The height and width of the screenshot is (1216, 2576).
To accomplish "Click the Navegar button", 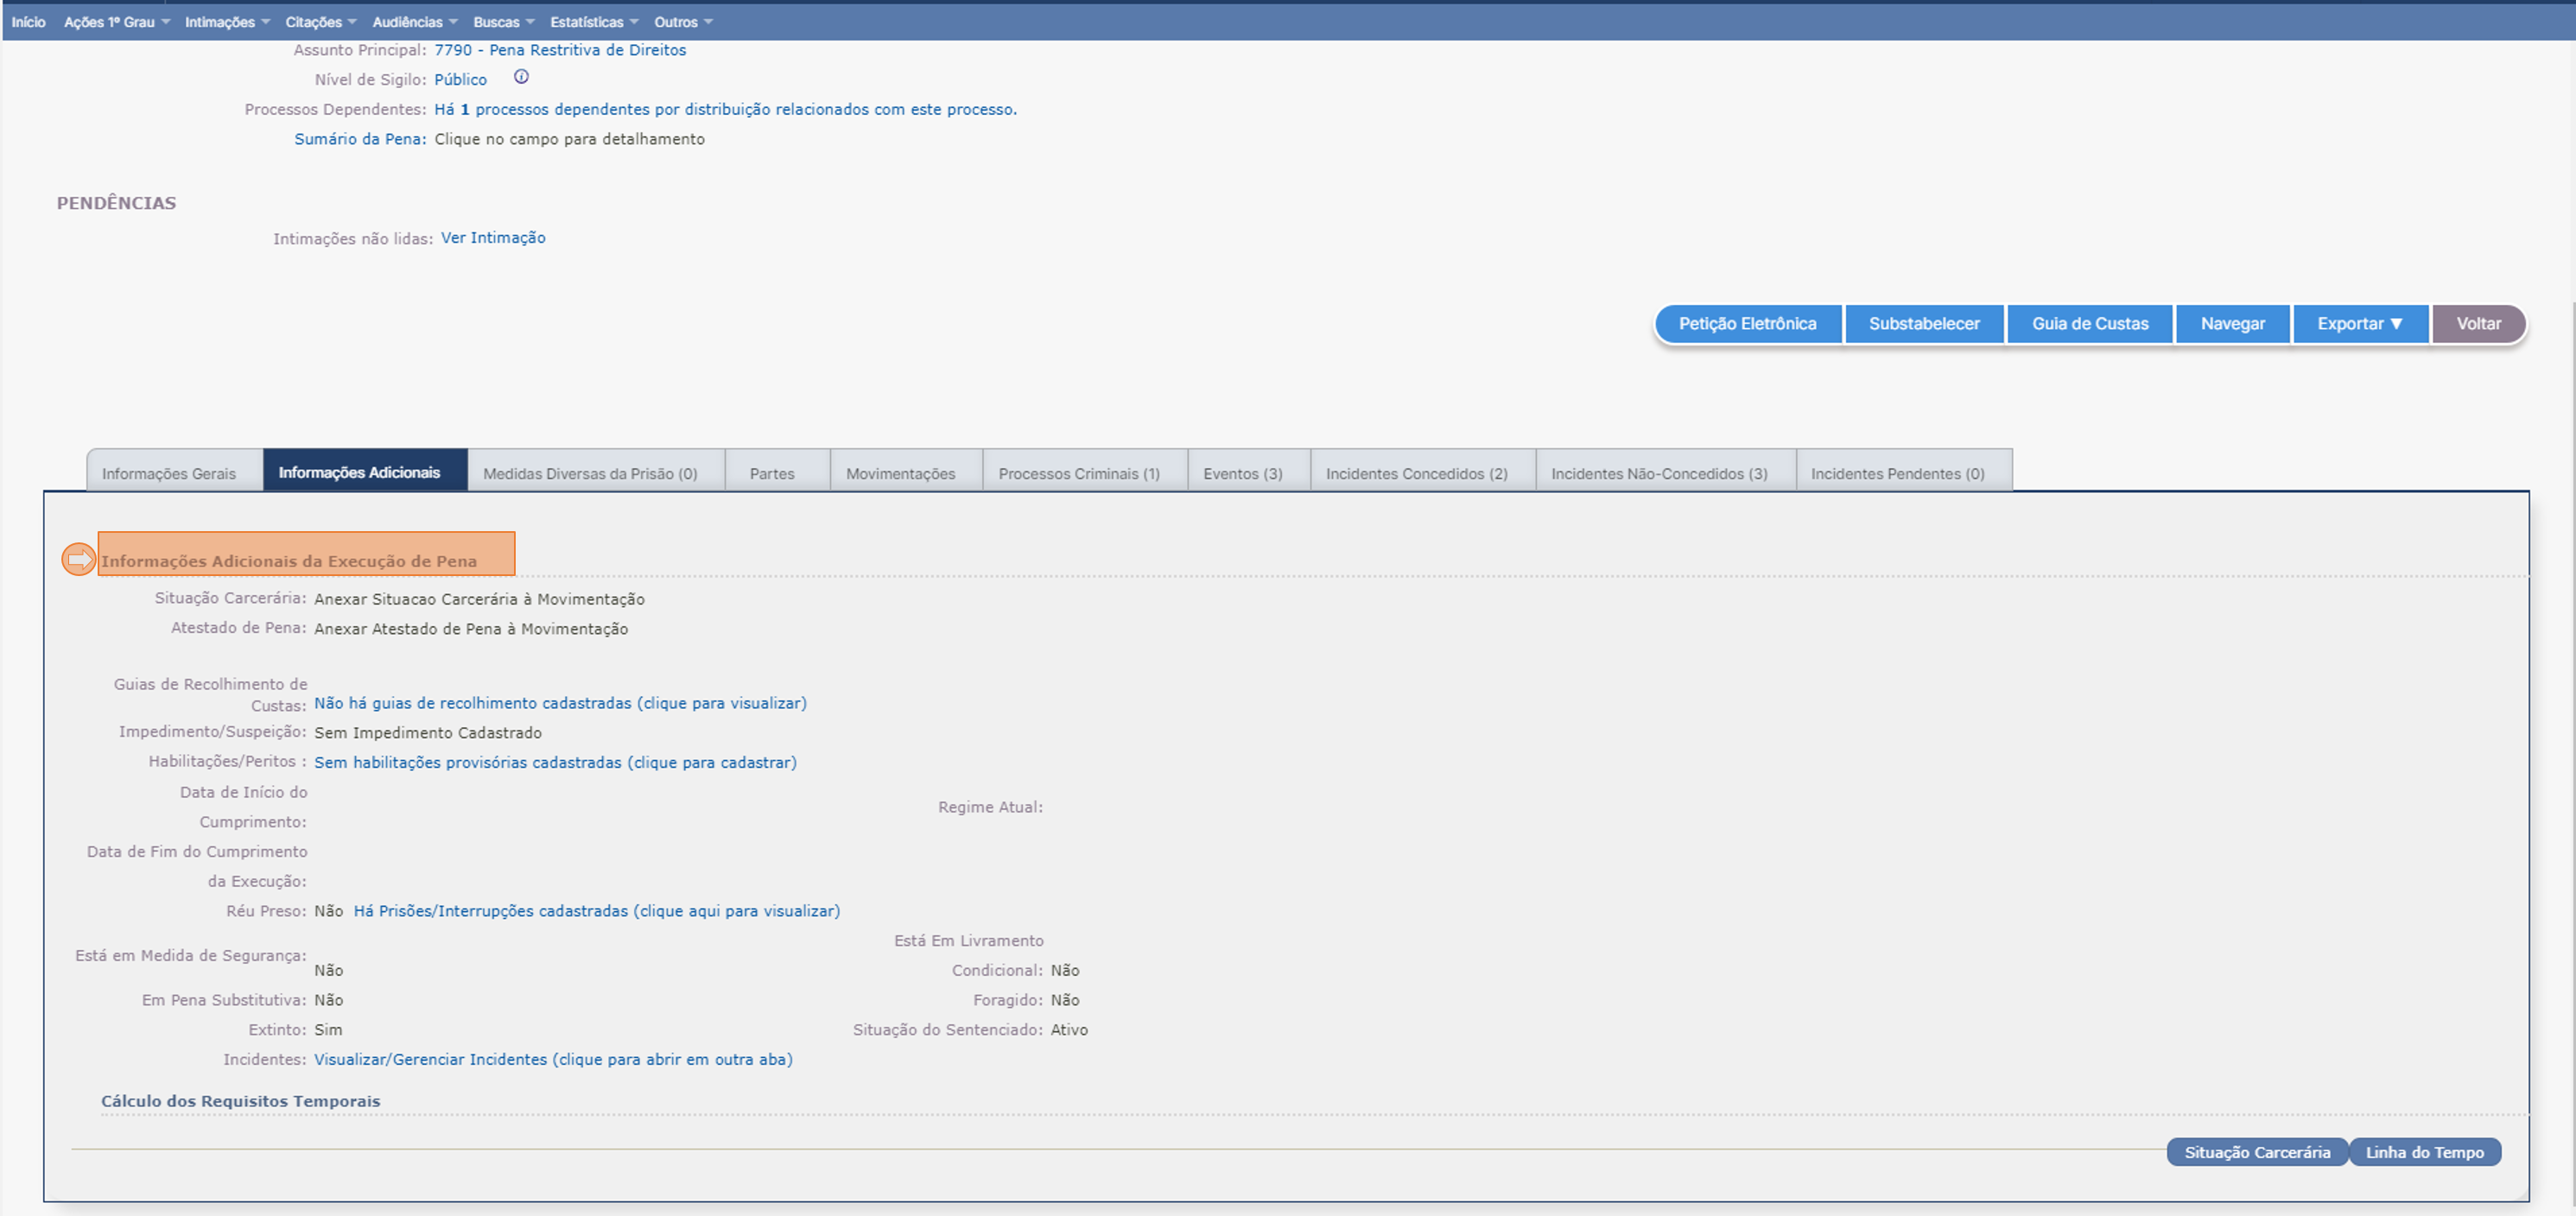I will tap(2232, 324).
